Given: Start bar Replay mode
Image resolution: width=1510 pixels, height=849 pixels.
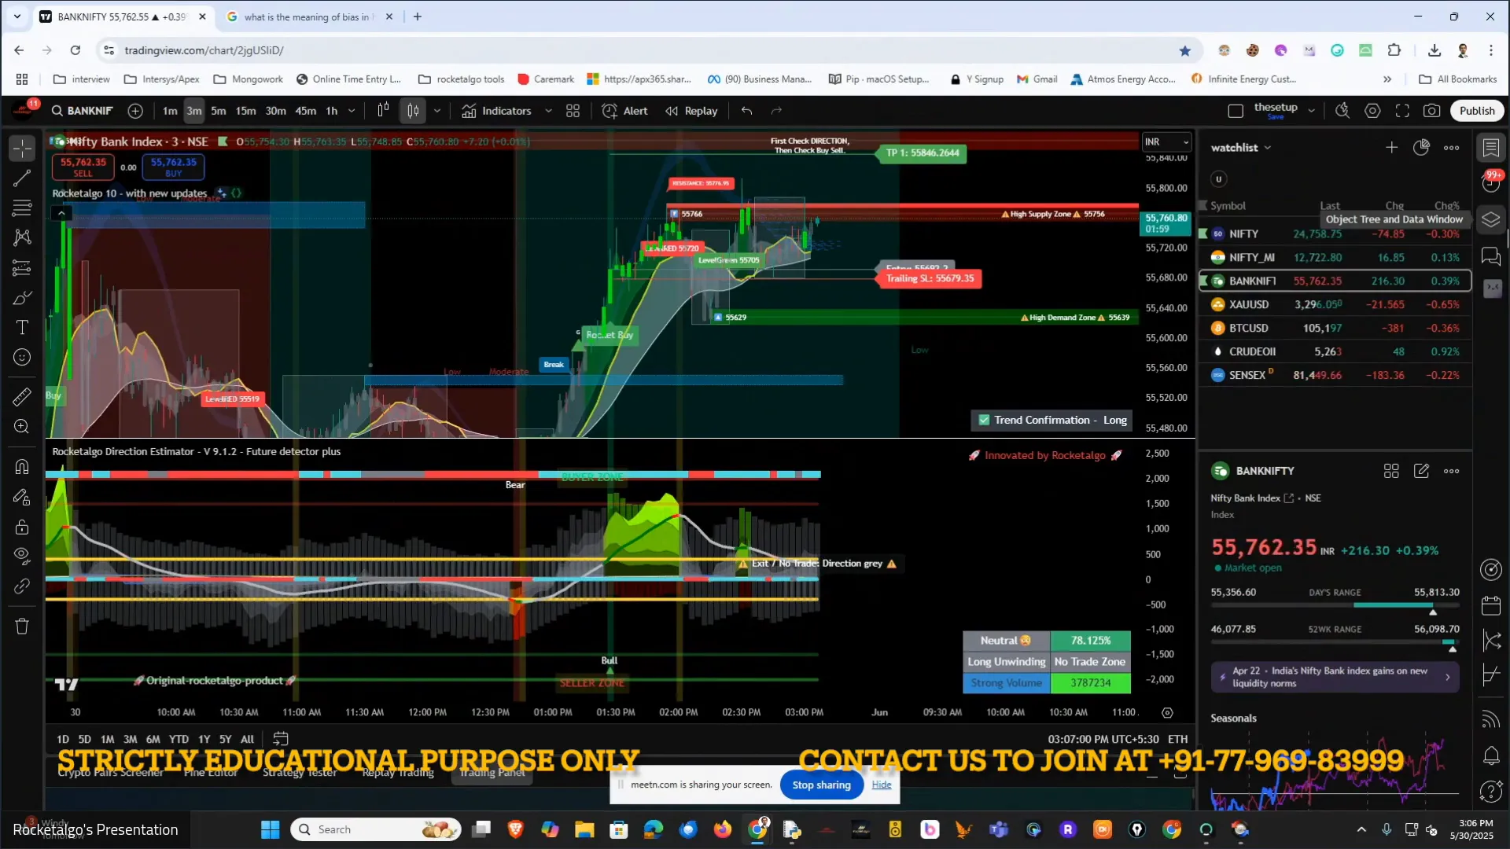Looking at the screenshot, I should coord(692,111).
